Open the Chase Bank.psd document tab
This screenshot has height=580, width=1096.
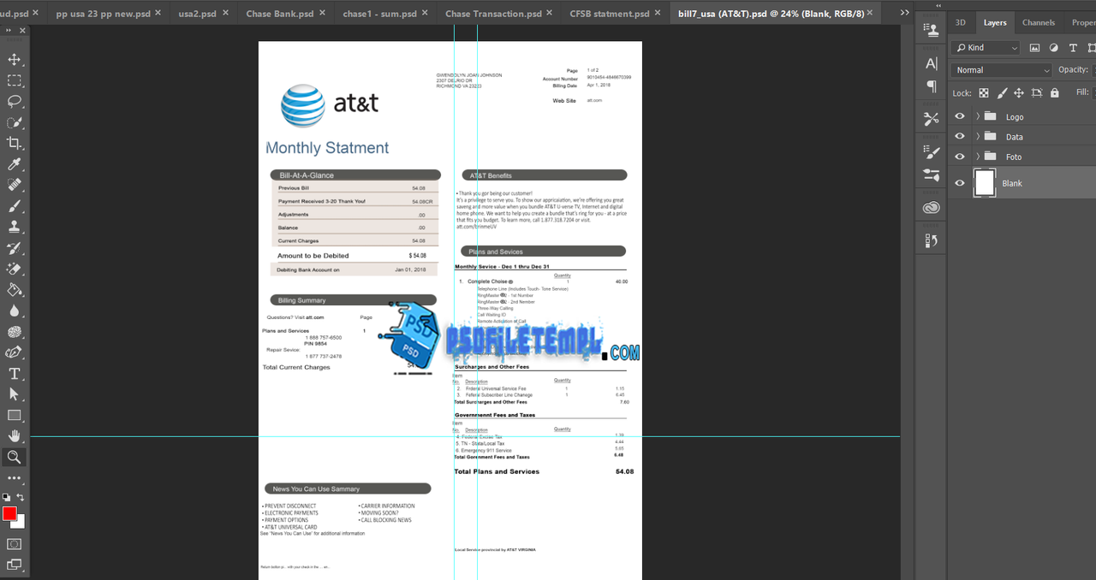pos(279,14)
